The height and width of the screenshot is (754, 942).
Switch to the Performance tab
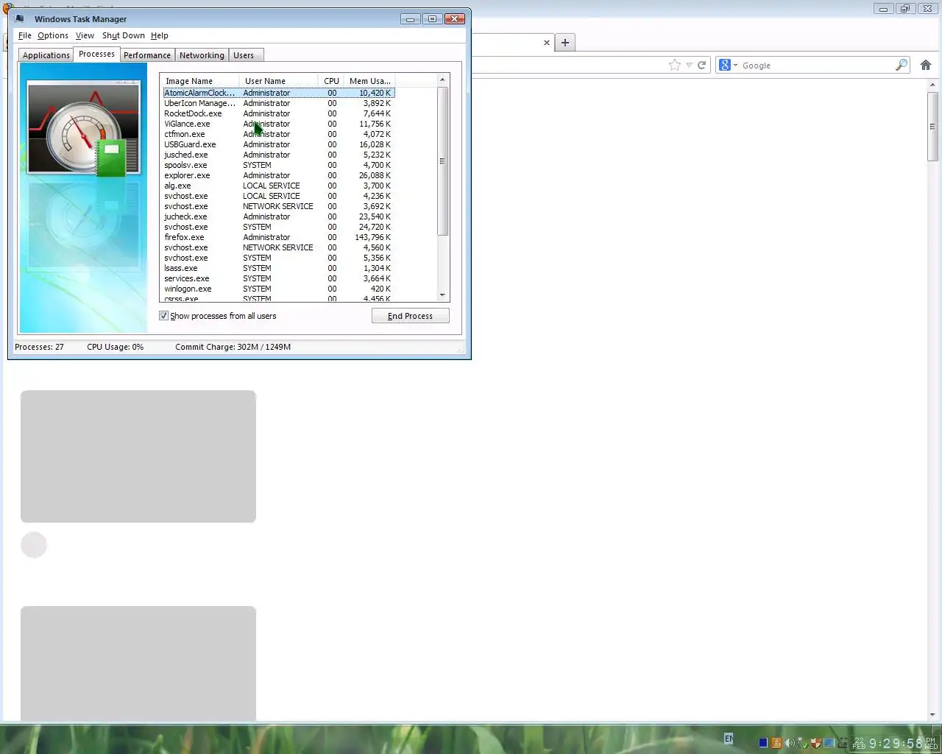(x=147, y=55)
